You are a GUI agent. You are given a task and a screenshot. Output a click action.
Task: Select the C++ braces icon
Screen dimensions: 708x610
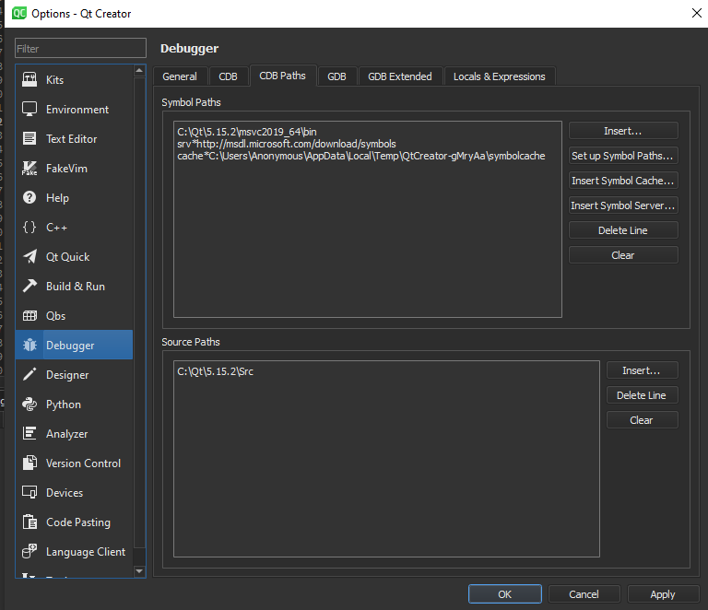[x=29, y=228]
